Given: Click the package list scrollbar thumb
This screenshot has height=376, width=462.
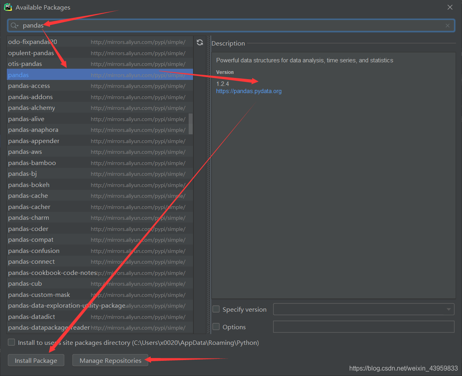Looking at the screenshot, I should [x=191, y=124].
